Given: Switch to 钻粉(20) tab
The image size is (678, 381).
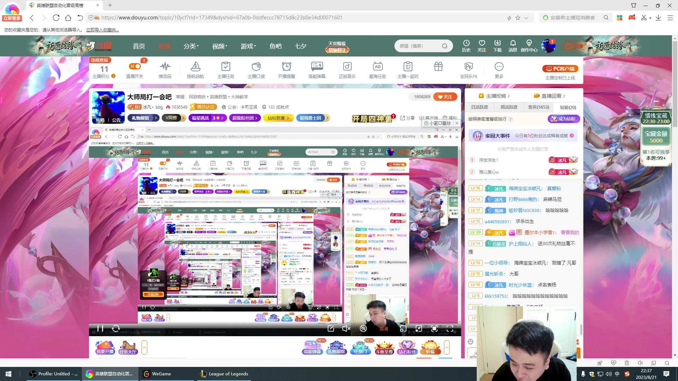Looking at the screenshot, I should coord(568,107).
